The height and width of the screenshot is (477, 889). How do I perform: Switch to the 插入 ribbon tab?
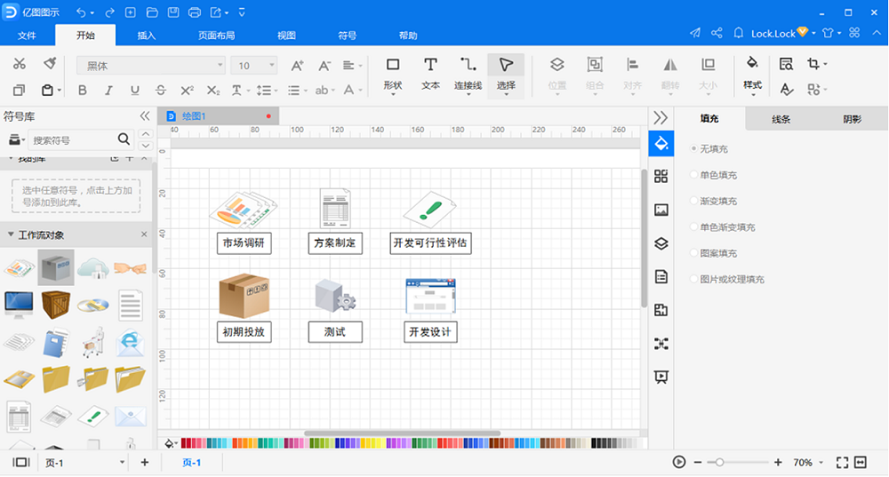tap(147, 36)
